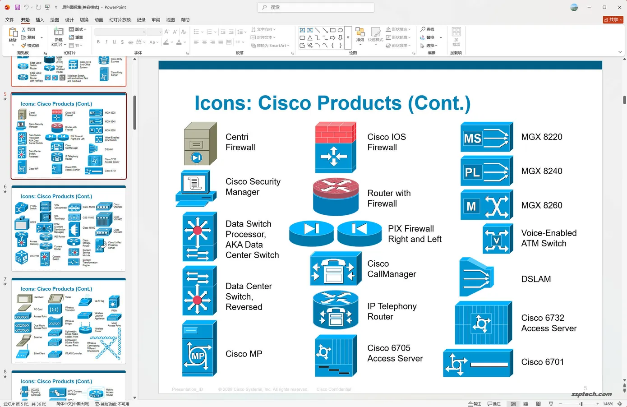
Task: Open the Slide Show (幻灯片放映) tab
Action: [x=120, y=20]
